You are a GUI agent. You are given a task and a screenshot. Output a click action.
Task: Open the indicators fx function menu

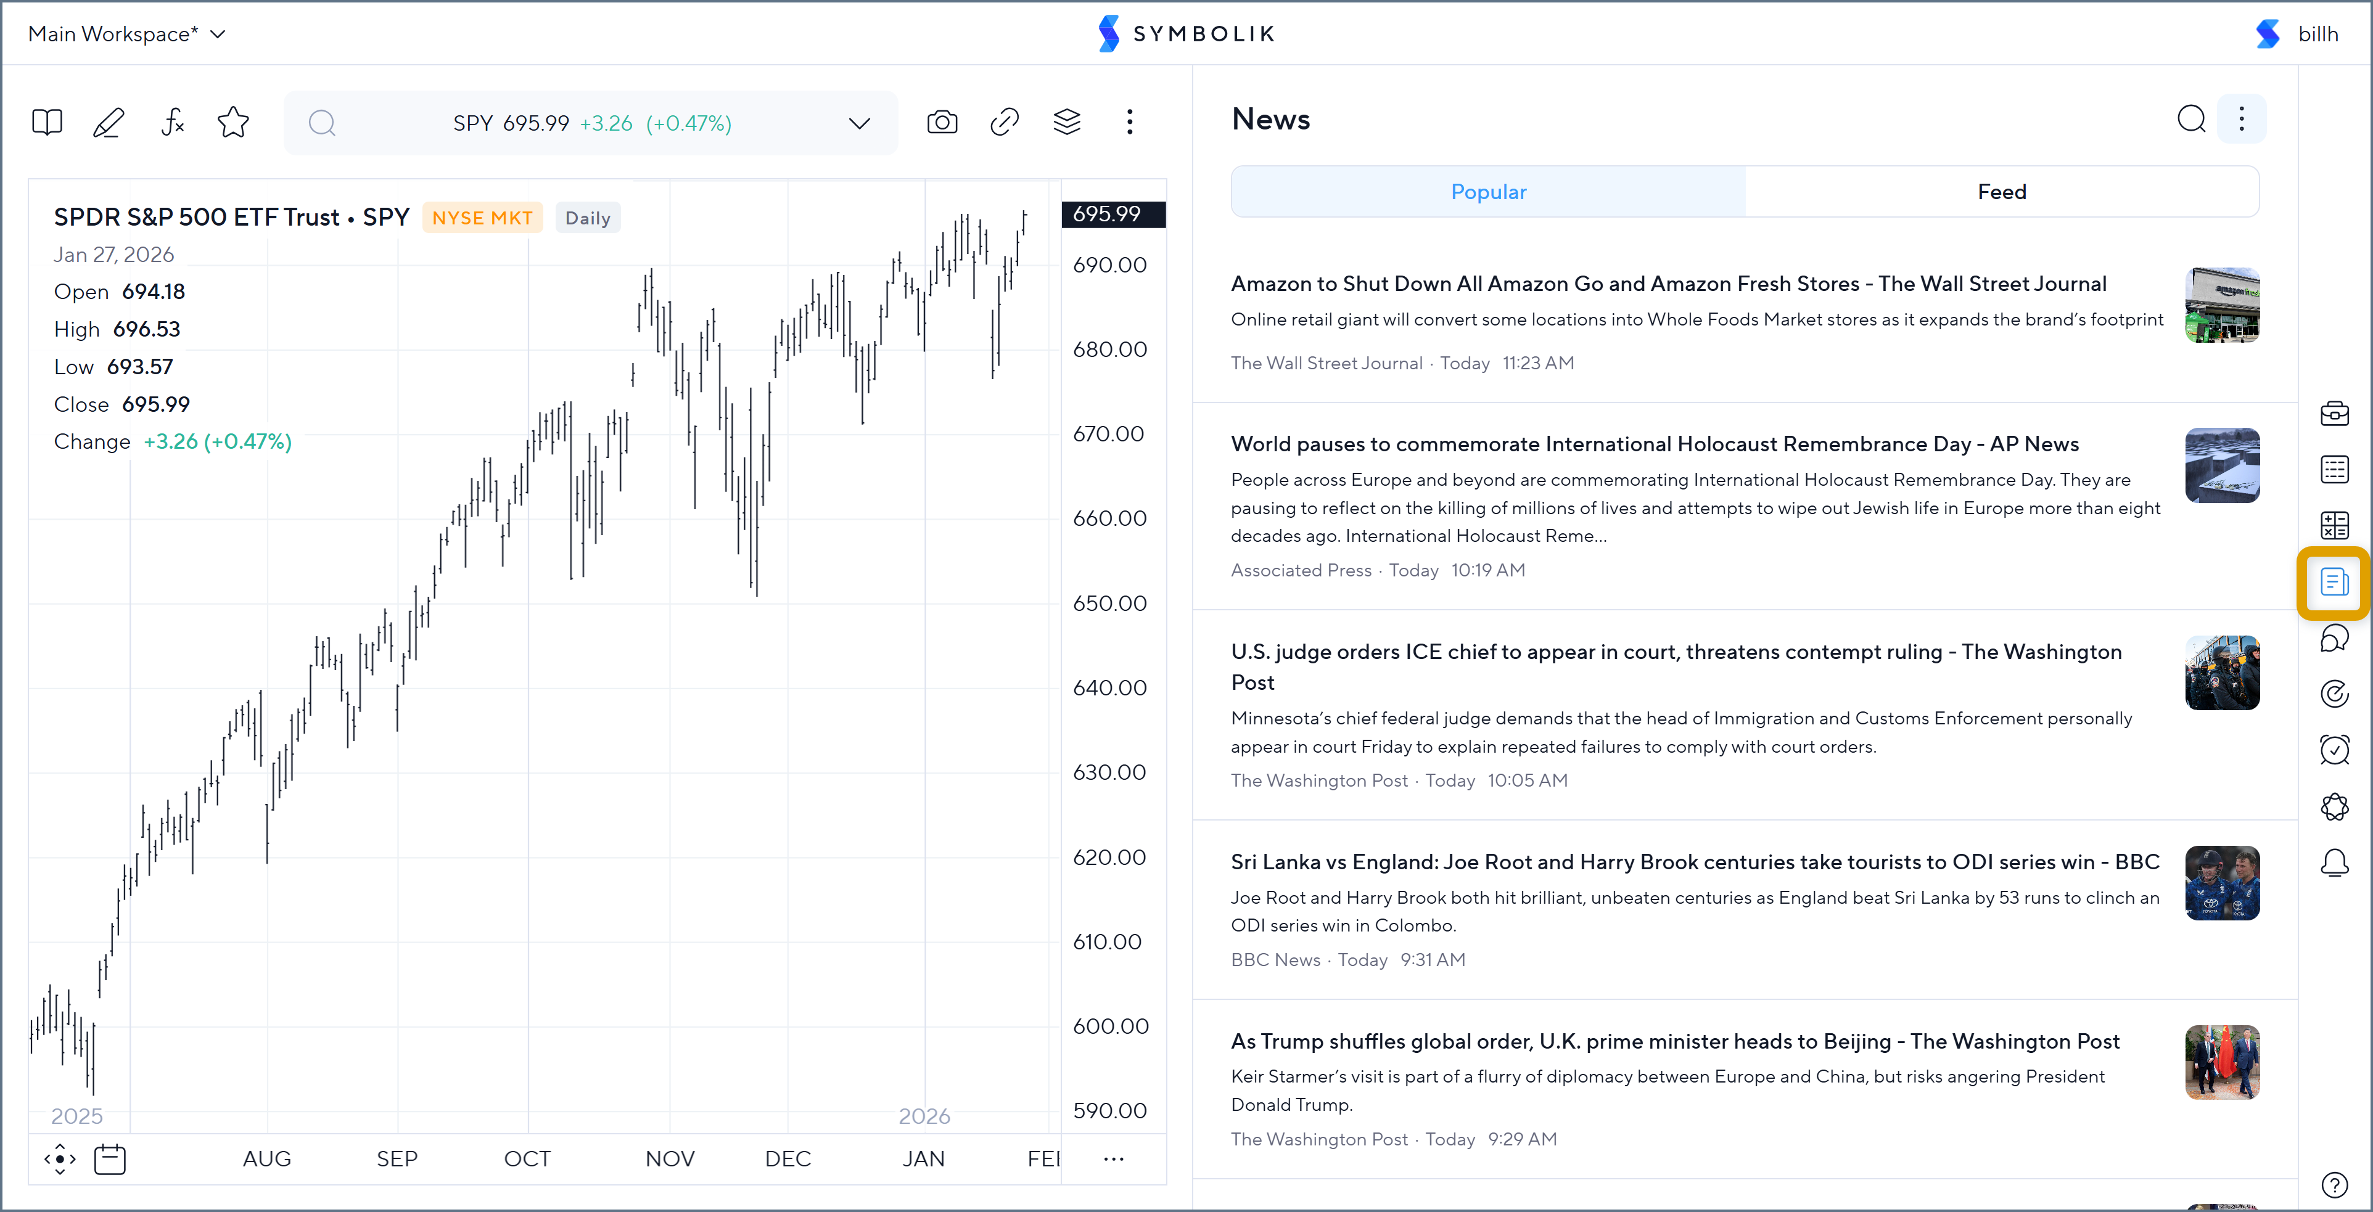click(172, 123)
